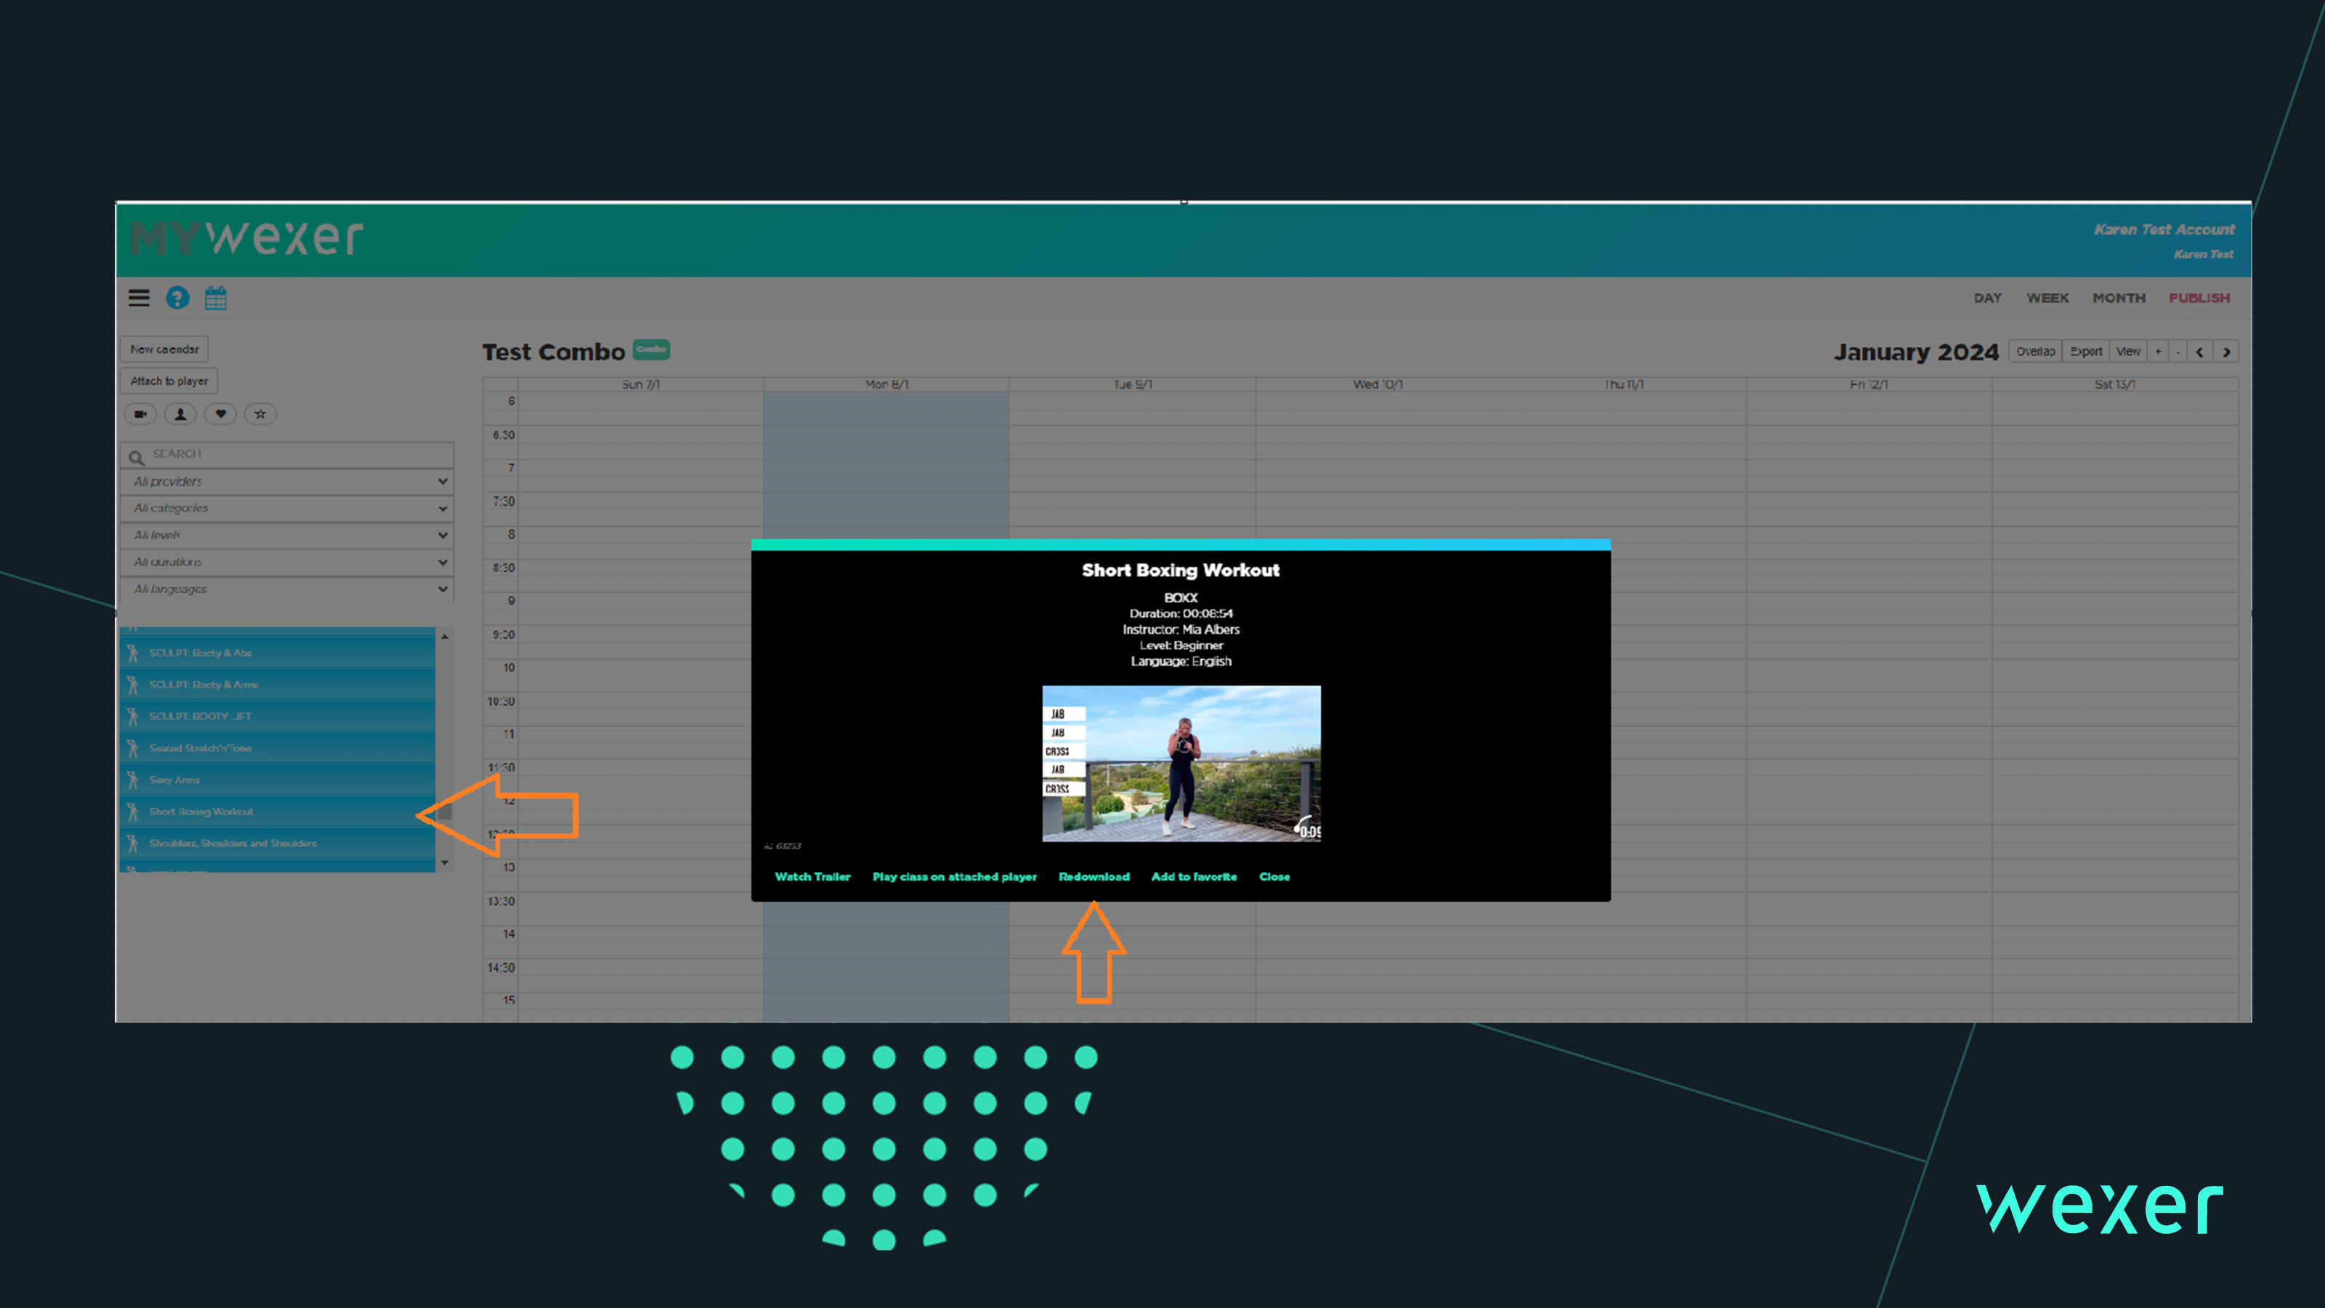Screen dimensions: 2325x1308
Task: Click the Attach to player button
Action: pos(169,381)
